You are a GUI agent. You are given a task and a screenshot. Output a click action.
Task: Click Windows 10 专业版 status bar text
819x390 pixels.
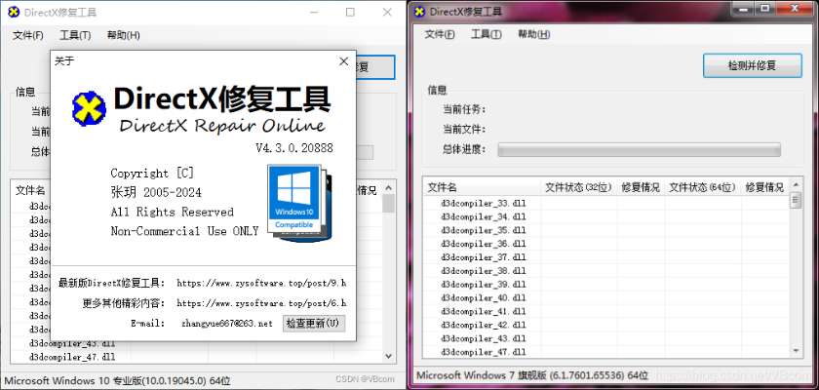click(118, 380)
